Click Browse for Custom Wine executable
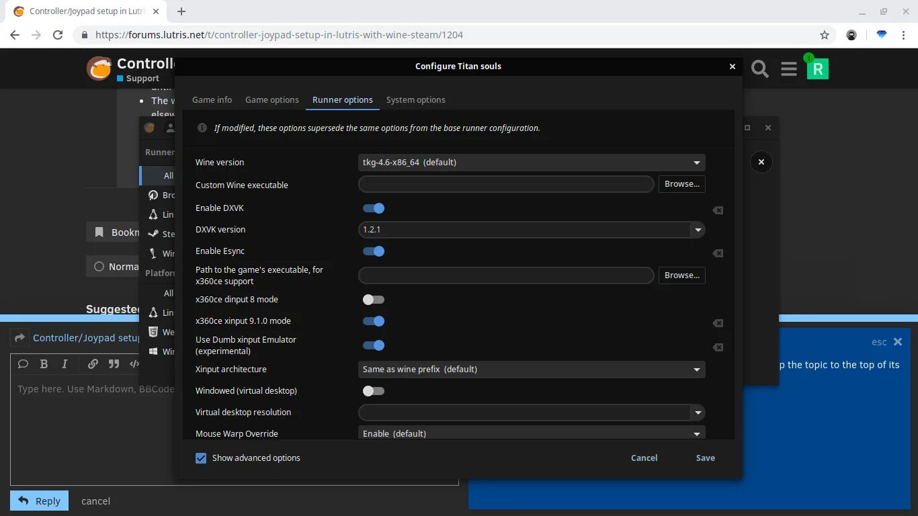The width and height of the screenshot is (918, 516). click(x=682, y=184)
